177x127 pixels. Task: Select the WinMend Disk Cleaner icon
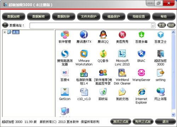(x=122, y=73)
